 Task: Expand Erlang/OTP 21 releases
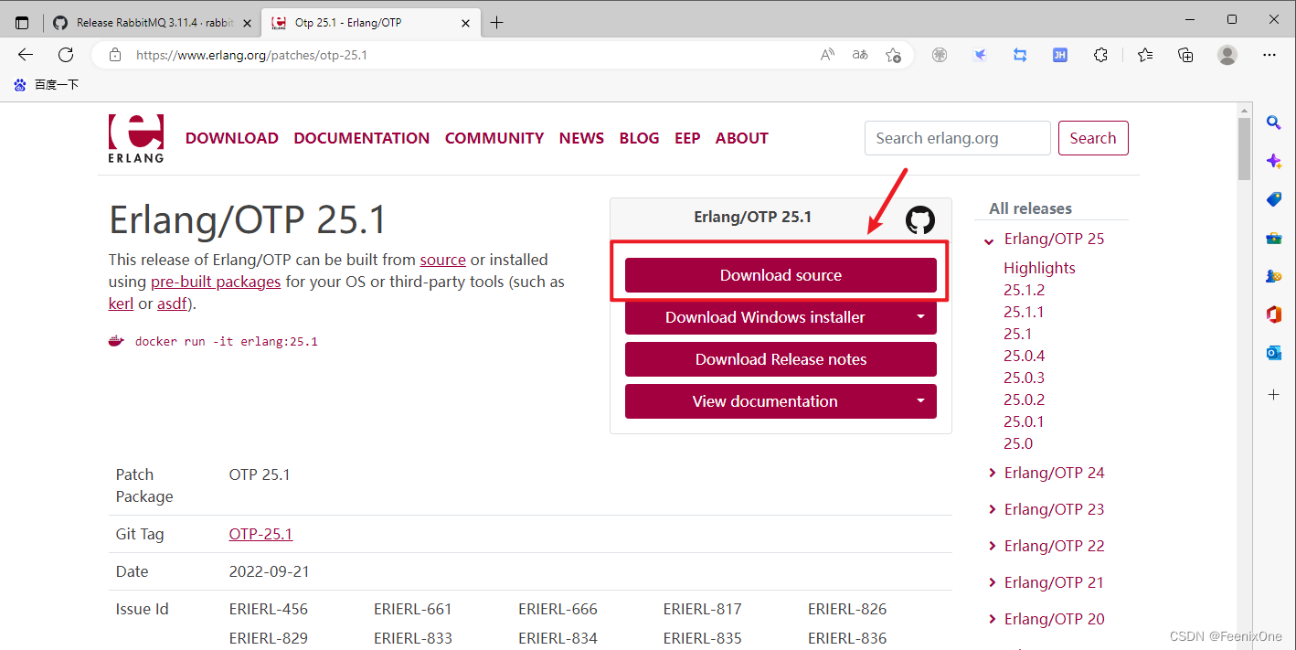[x=993, y=582]
